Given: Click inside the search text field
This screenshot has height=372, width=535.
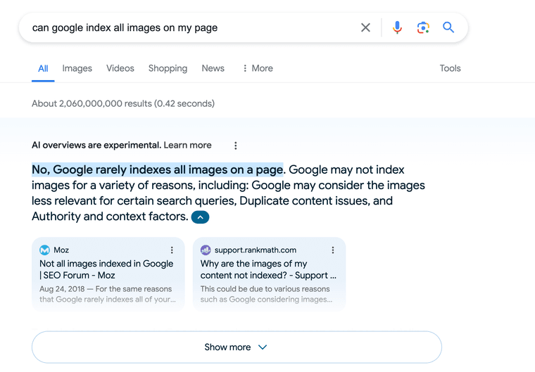Looking at the screenshot, I should [190, 28].
